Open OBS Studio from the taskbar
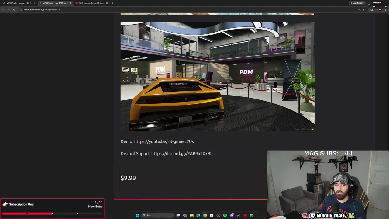Viewport: 389px width, 219px height. pos(218,215)
